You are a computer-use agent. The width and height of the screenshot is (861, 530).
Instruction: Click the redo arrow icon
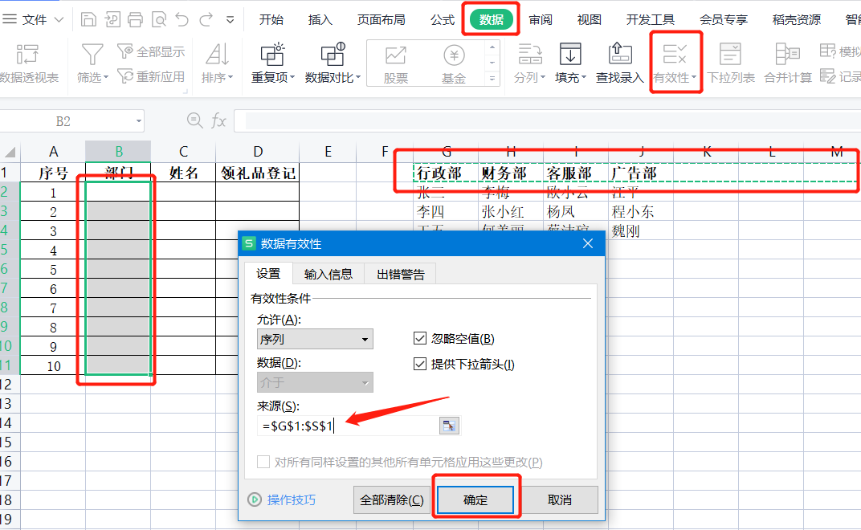pos(206,20)
